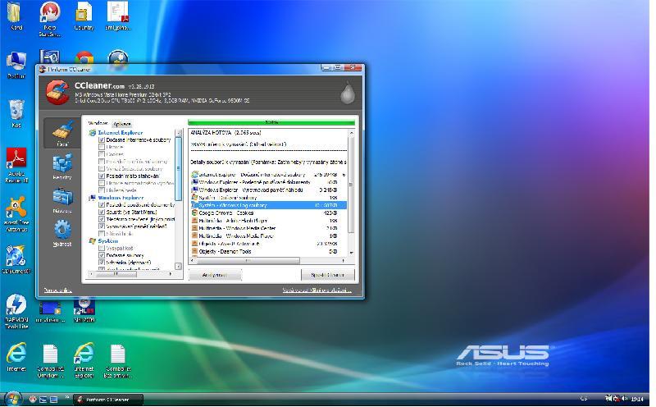Image resolution: width=656 pixels, height=407 pixels.
Task: Open the DAEMON Tools Lite desktop shortcut
Action: pos(16,311)
